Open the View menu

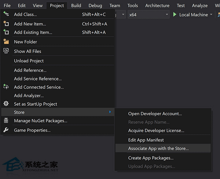point(38,5)
